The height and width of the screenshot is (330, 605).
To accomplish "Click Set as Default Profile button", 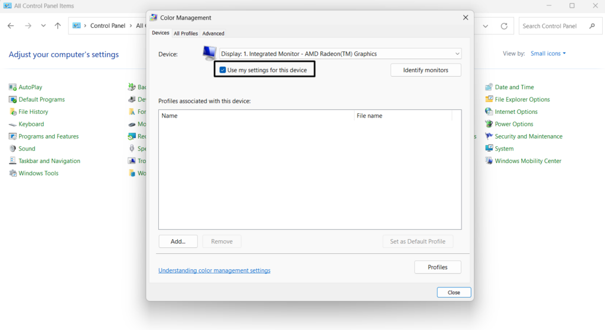I will tap(418, 241).
